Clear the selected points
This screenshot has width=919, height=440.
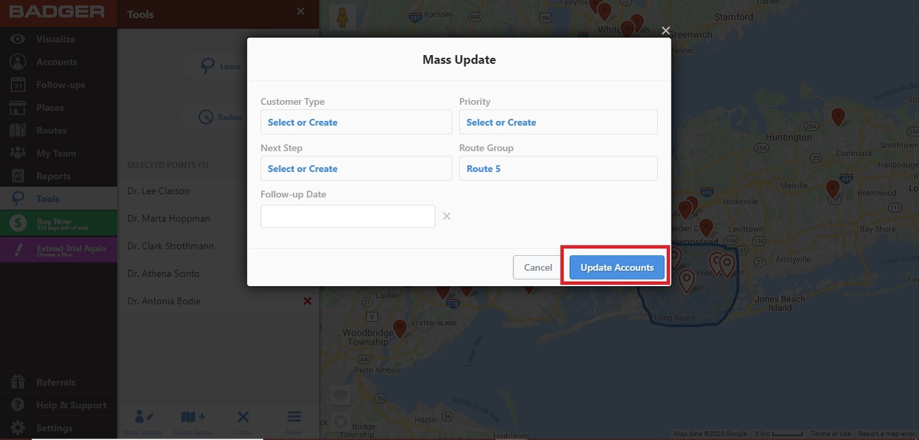pyautogui.click(x=244, y=423)
